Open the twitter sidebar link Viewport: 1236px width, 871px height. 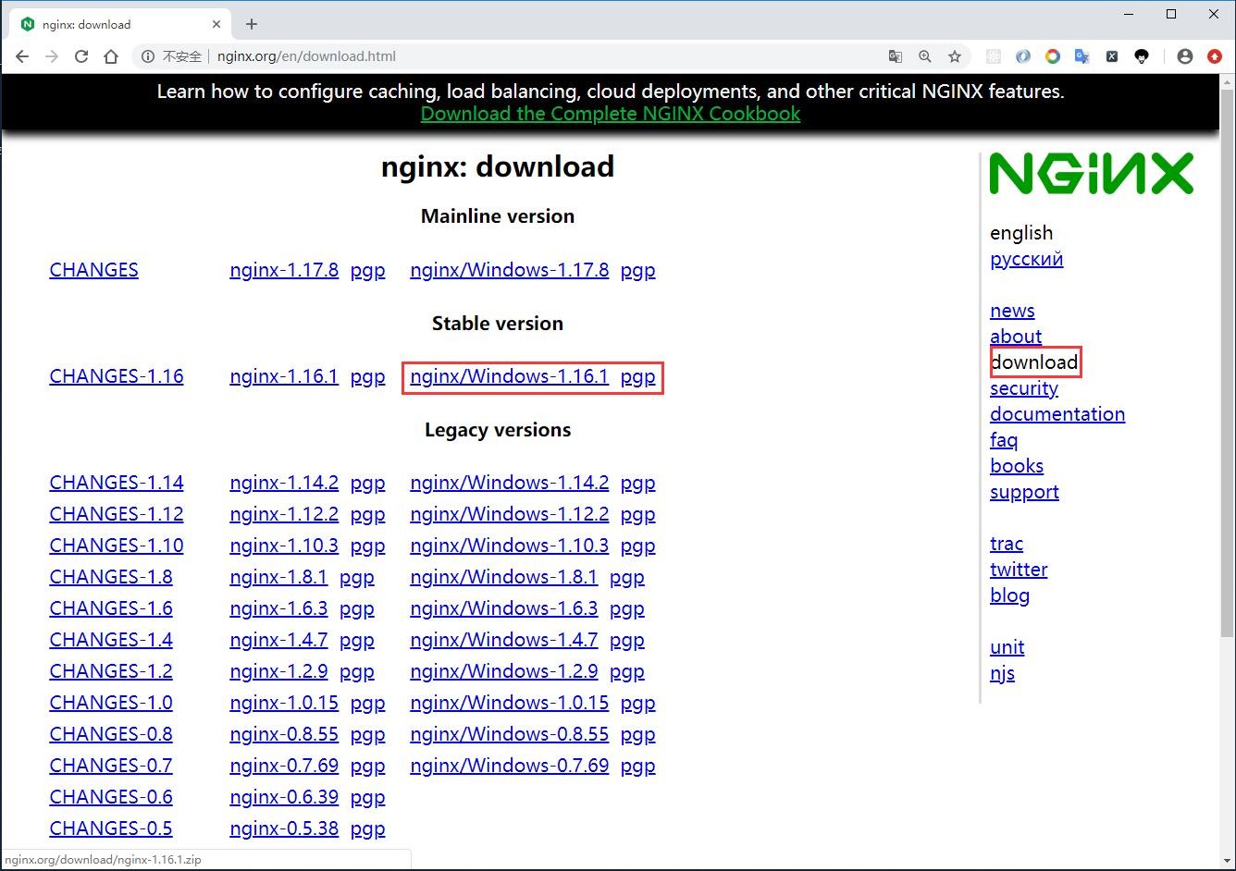(x=1019, y=570)
